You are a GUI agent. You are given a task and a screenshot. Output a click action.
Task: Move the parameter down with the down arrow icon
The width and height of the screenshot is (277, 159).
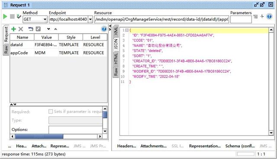tap(48, 29)
